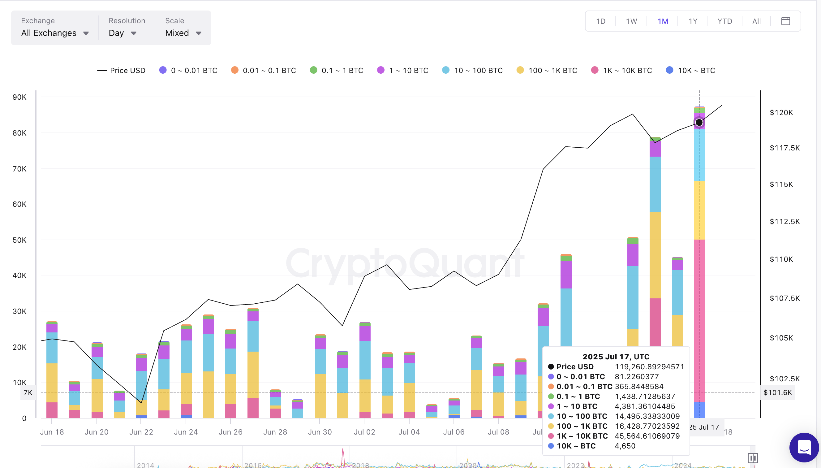This screenshot has height=468, width=821.
Task: Click the pink 1K ~ 10K BTC legend dot
Action: (595, 70)
